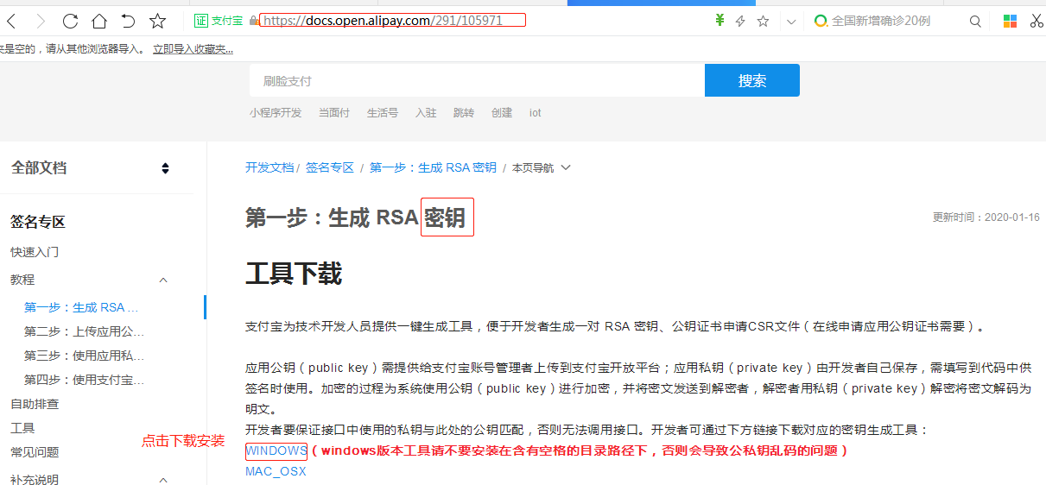The image size is (1046, 485).
Task: Click the green 证 certificate badge
Action: coord(200,21)
